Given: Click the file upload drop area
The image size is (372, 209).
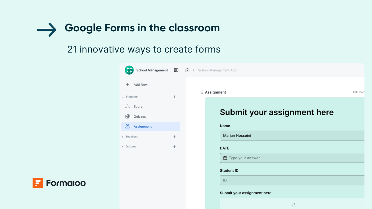Looking at the screenshot, I should (292, 203).
